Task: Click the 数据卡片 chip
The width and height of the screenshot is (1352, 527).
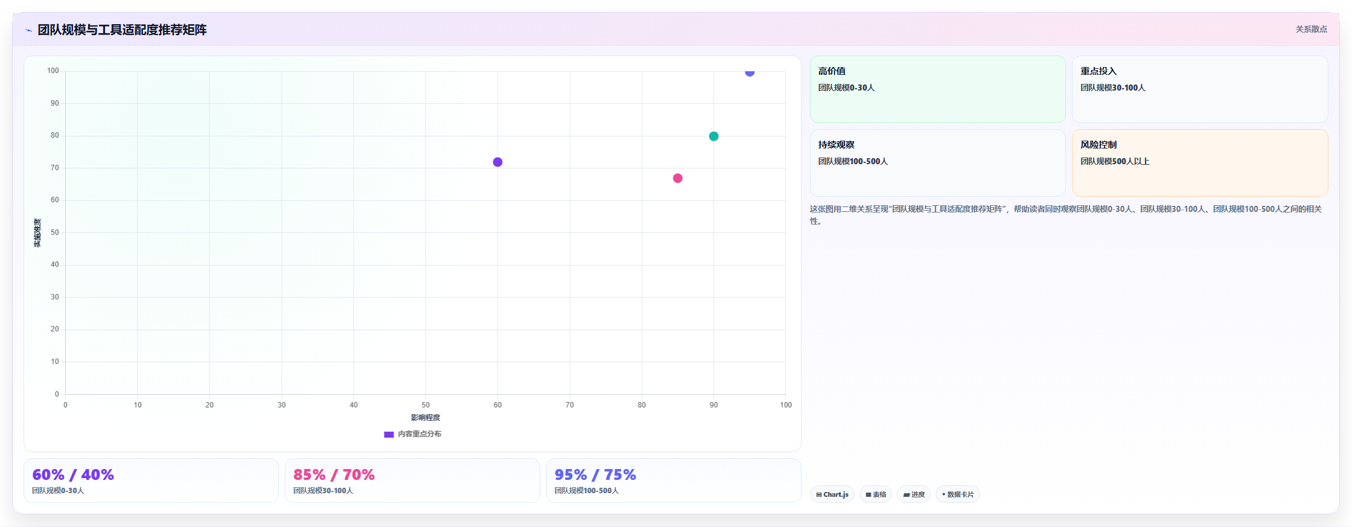Action: coord(957,494)
